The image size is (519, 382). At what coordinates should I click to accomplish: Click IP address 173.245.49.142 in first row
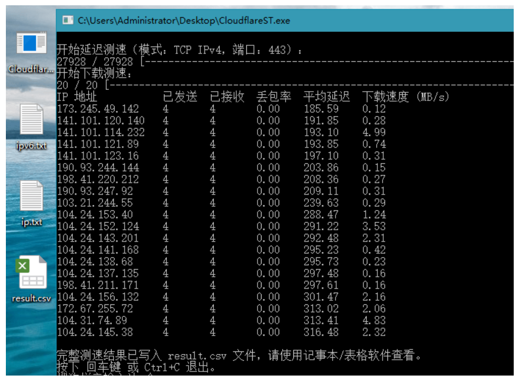[x=98, y=109]
